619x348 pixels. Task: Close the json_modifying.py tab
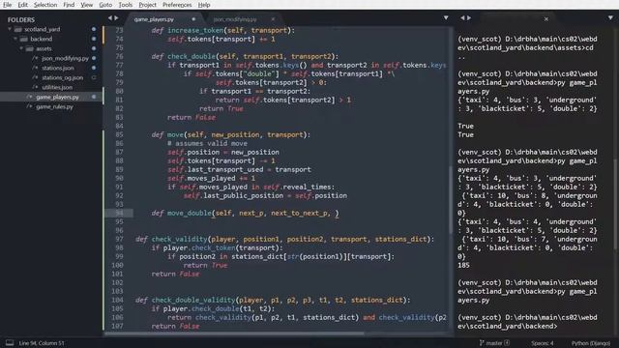[x=273, y=19]
